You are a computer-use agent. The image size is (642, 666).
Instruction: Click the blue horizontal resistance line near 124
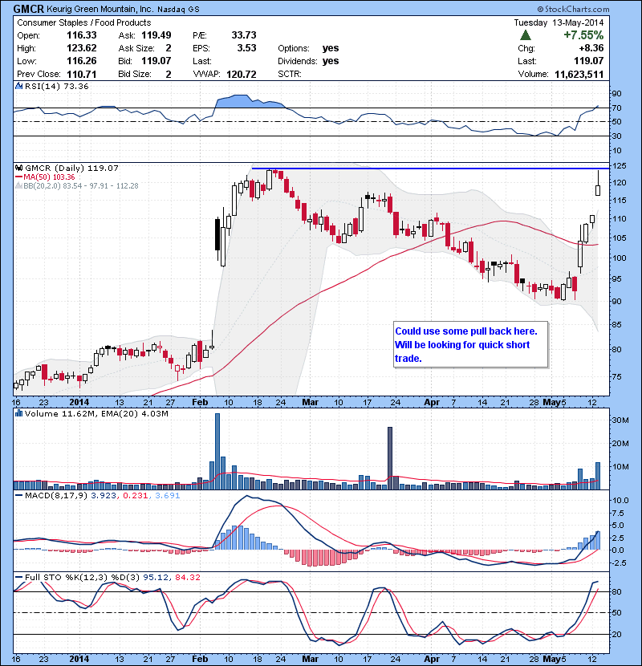tap(430, 169)
